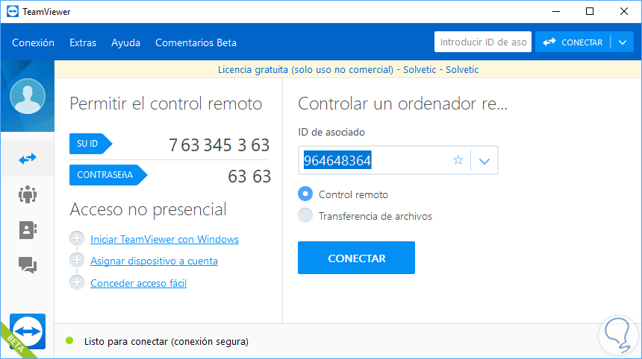Open the user profile avatar
Viewport: 642px width, 359px height.
click(28, 96)
